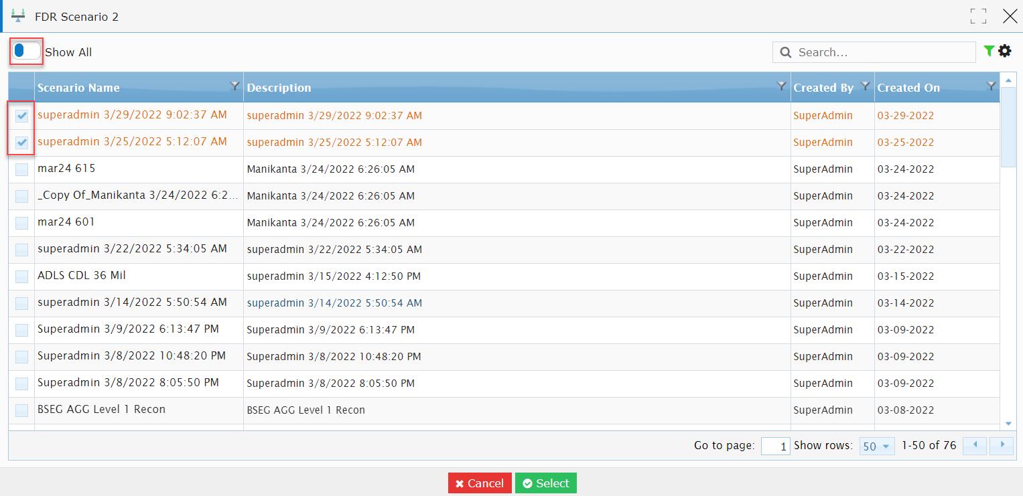Click the Created On column filter icon
Viewport: 1023px width, 496px height.
point(992,86)
